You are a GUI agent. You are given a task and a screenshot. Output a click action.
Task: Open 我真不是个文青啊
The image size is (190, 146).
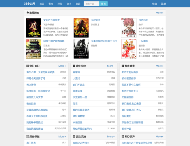click(131, 85)
